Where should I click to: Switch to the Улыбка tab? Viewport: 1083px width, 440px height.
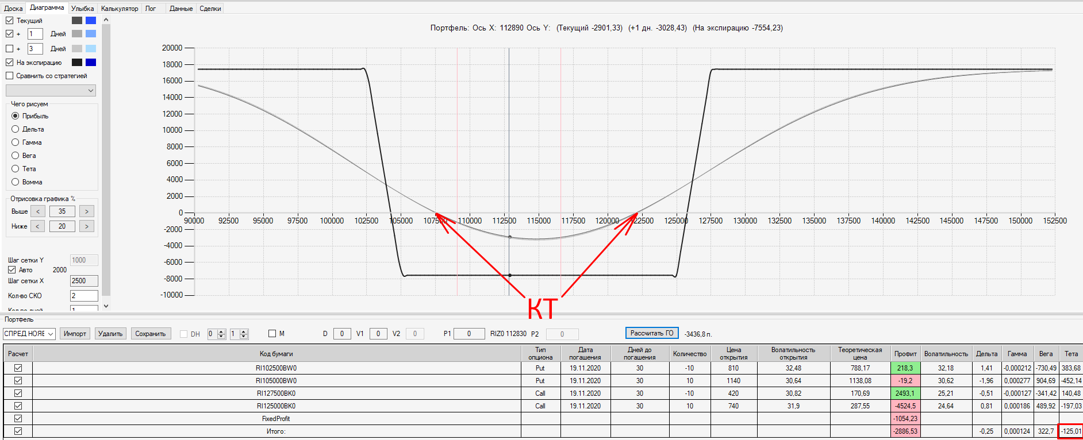82,9
